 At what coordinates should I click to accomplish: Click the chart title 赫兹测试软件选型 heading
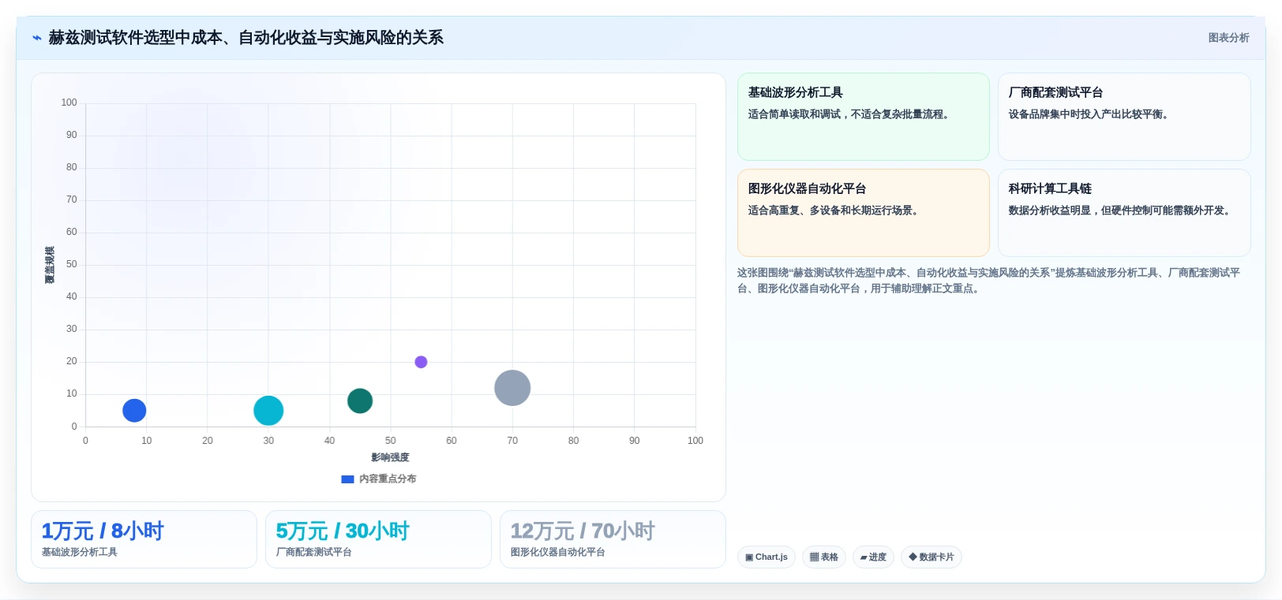pyautogui.click(x=246, y=38)
